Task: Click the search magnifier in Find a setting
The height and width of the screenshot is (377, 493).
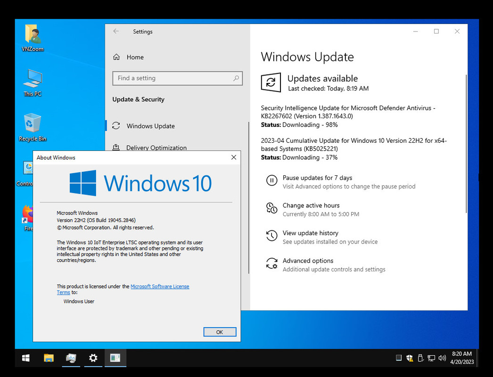Action: click(236, 78)
